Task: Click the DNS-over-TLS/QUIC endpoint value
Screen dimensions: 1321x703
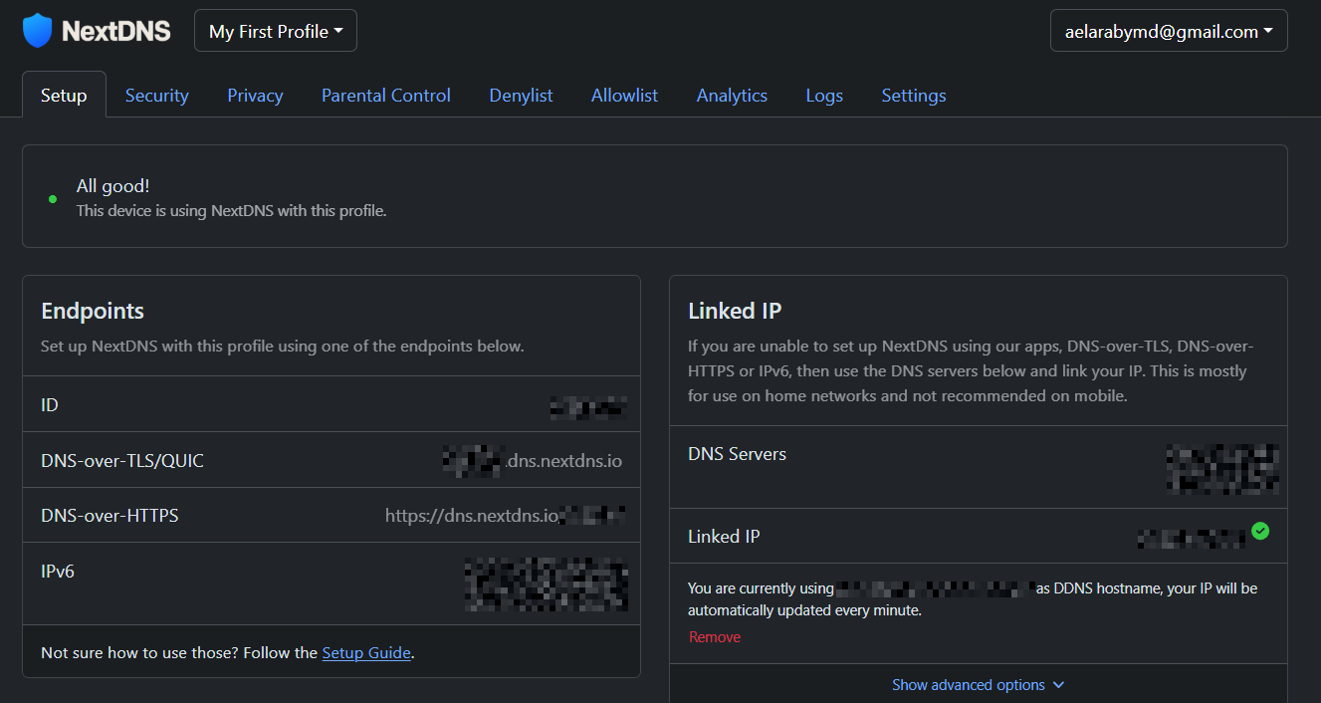Action: coord(534,461)
